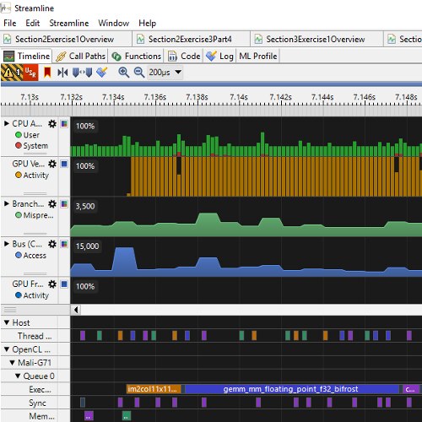Screen dimensions: 422x422
Task: Collapse the OpenCL tree node
Action: [7, 349]
